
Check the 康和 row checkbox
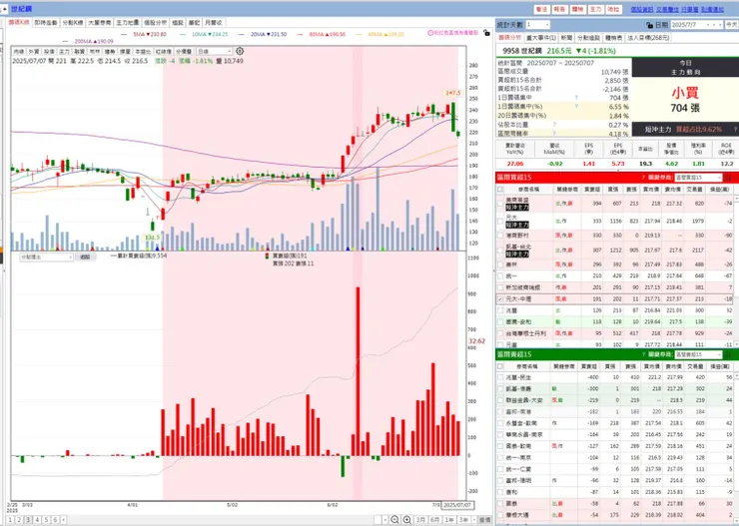(x=500, y=492)
